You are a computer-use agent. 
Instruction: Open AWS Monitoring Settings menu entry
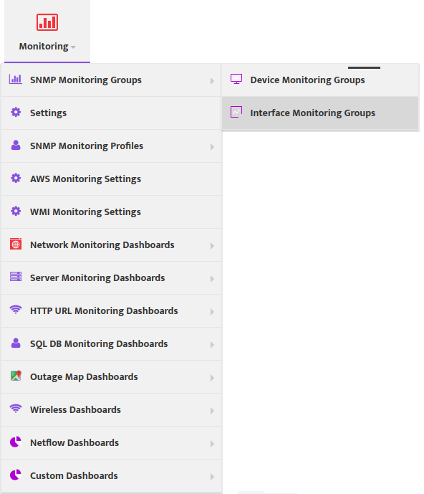click(x=112, y=179)
